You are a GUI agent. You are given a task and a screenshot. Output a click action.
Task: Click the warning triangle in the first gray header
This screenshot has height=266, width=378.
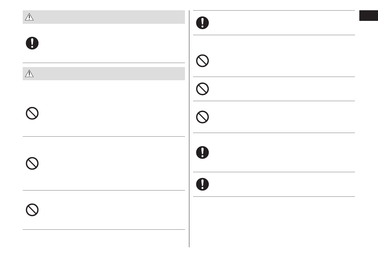[x=29, y=17]
